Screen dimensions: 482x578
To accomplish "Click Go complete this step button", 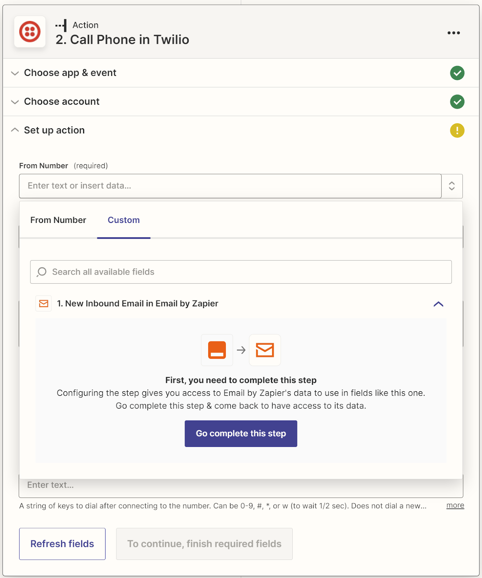I will (241, 433).
